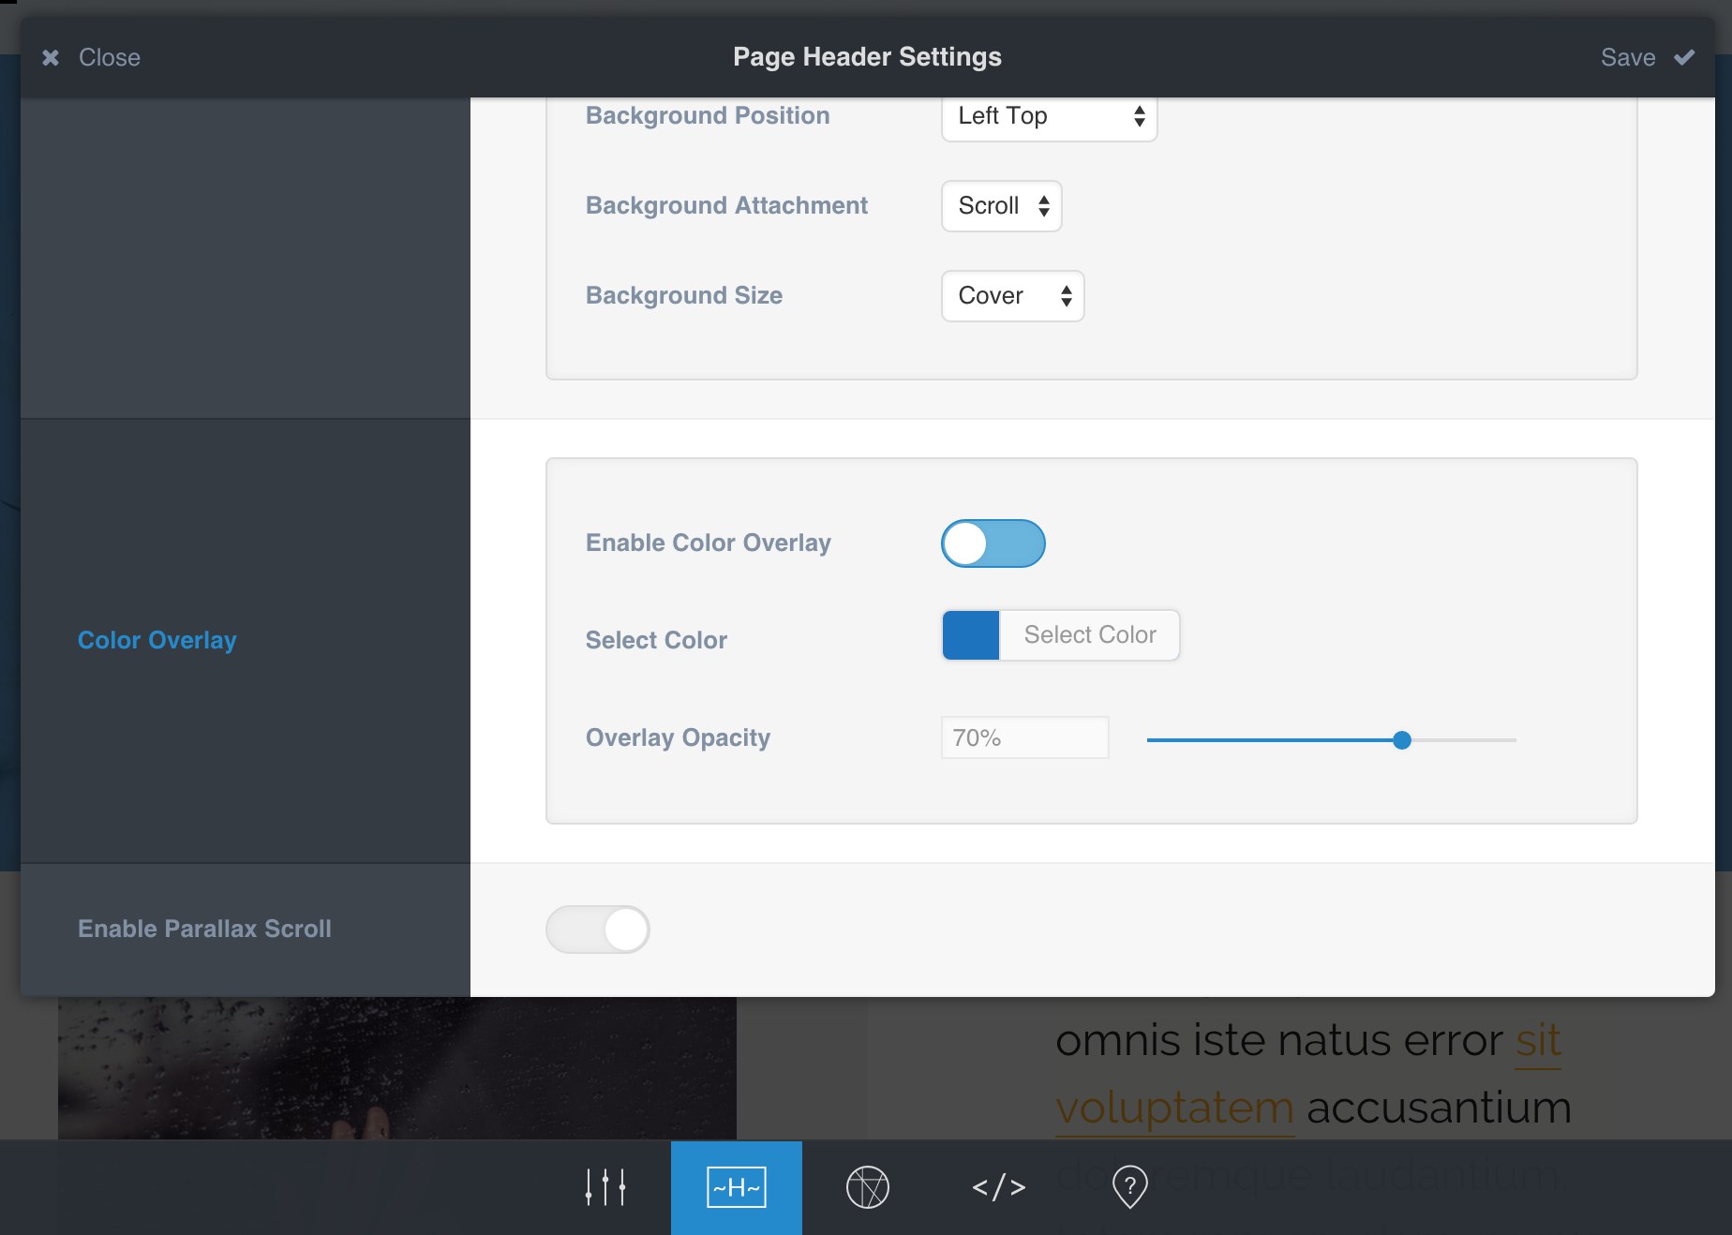Screen dimensions: 1732x1235
Task: Click the X icon beside Close
Action: coord(51,58)
